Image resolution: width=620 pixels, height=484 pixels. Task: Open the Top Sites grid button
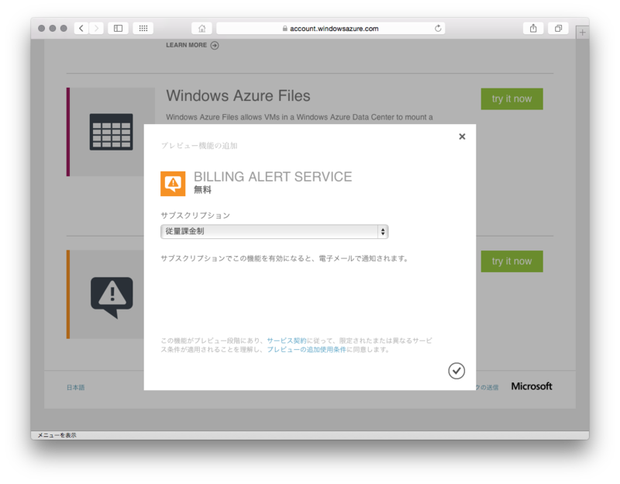pyautogui.click(x=143, y=29)
